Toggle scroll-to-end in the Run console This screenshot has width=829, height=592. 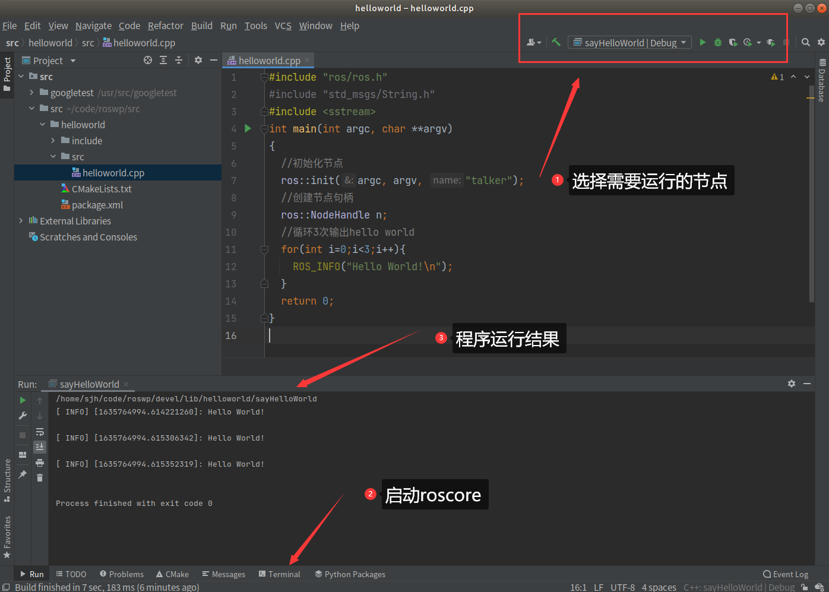click(x=40, y=447)
